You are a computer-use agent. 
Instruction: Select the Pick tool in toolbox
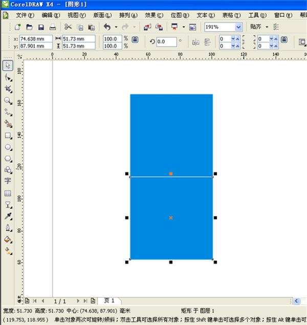(8, 66)
